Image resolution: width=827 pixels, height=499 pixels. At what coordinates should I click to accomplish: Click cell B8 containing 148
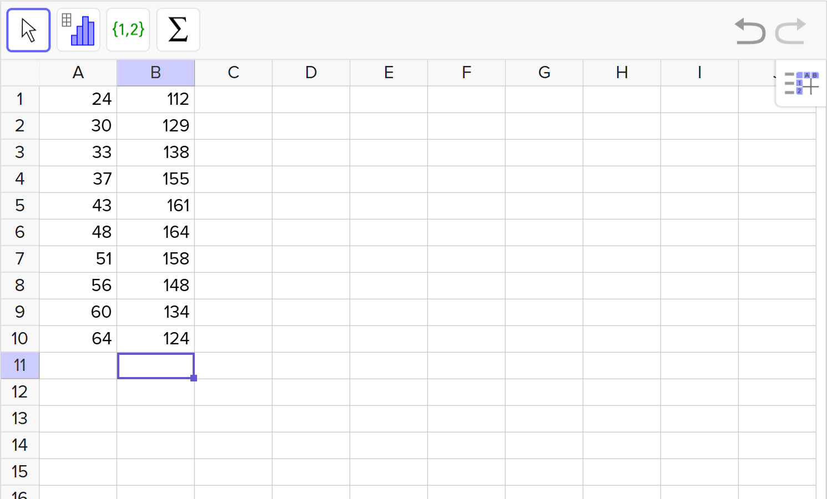pyautogui.click(x=156, y=286)
